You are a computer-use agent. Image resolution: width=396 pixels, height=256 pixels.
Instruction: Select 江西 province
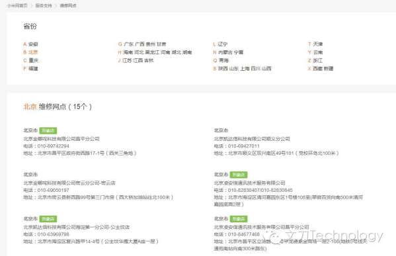138,60
